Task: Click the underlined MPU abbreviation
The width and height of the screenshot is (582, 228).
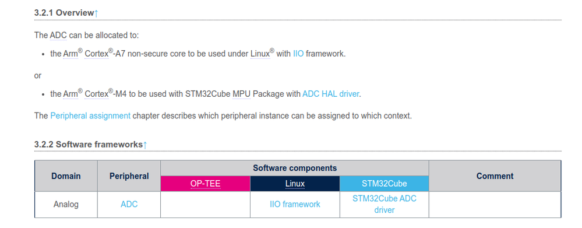Action: pos(241,94)
